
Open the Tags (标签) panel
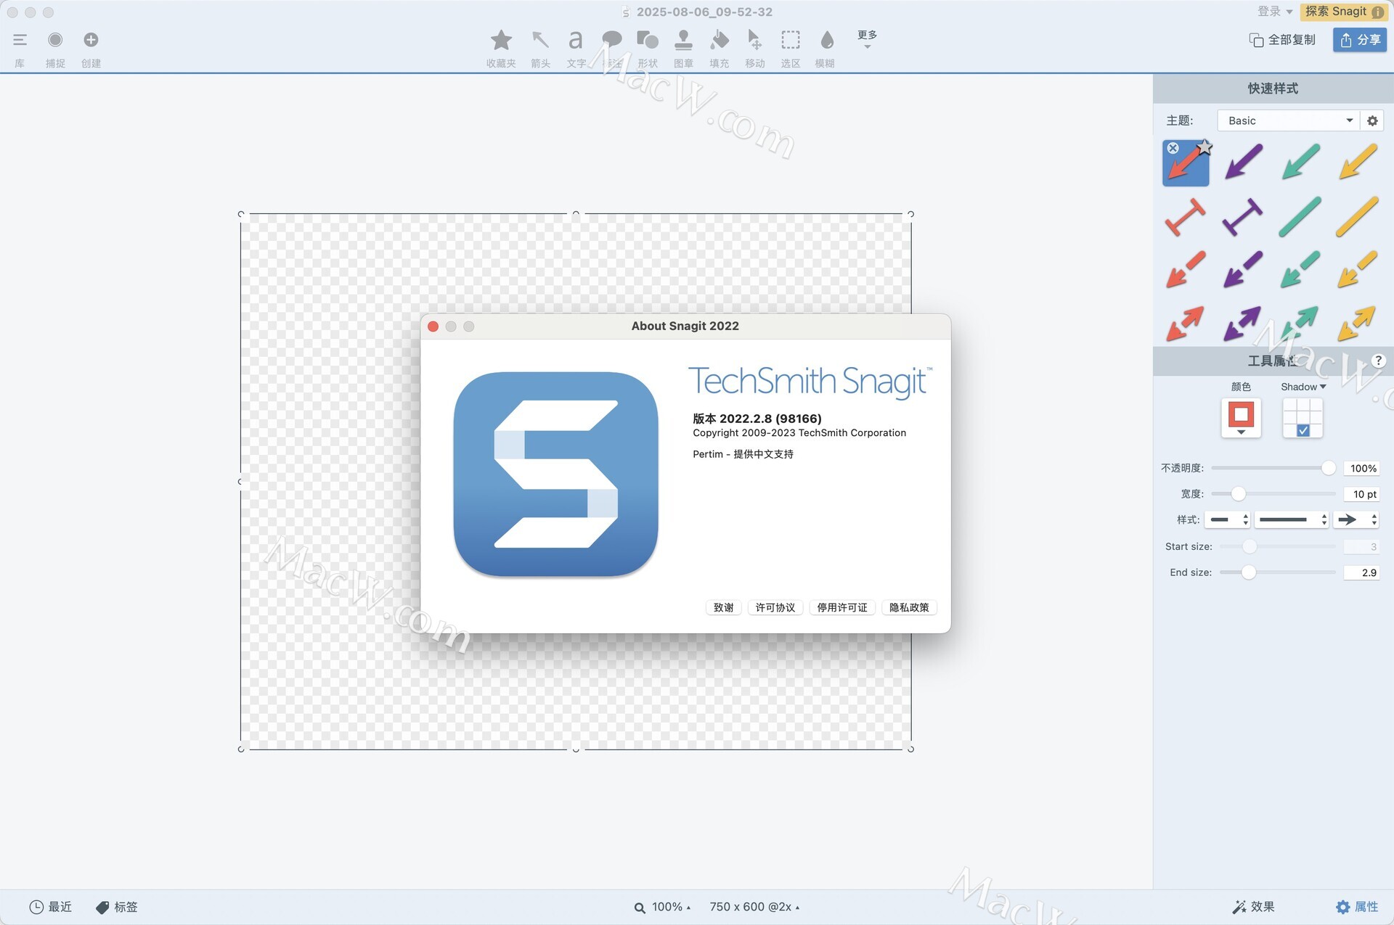coord(116,907)
